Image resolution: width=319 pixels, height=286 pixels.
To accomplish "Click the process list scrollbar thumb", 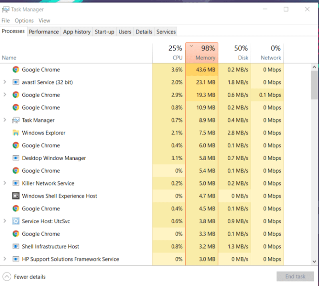I will point(314,85).
